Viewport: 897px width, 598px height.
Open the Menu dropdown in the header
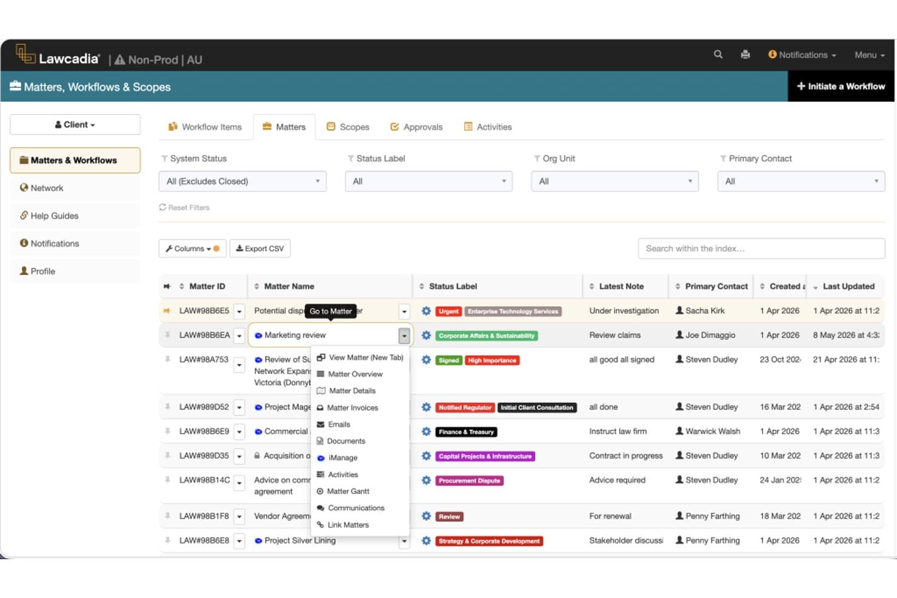coord(870,55)
